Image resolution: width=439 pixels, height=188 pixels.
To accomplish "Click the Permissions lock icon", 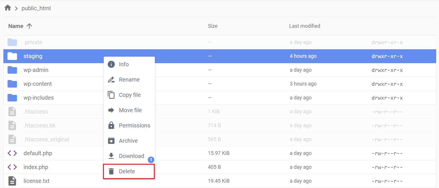I will coord(111,125).
